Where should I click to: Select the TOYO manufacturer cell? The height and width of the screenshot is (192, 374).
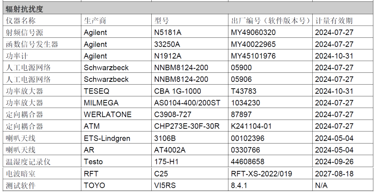coord(94,185)
